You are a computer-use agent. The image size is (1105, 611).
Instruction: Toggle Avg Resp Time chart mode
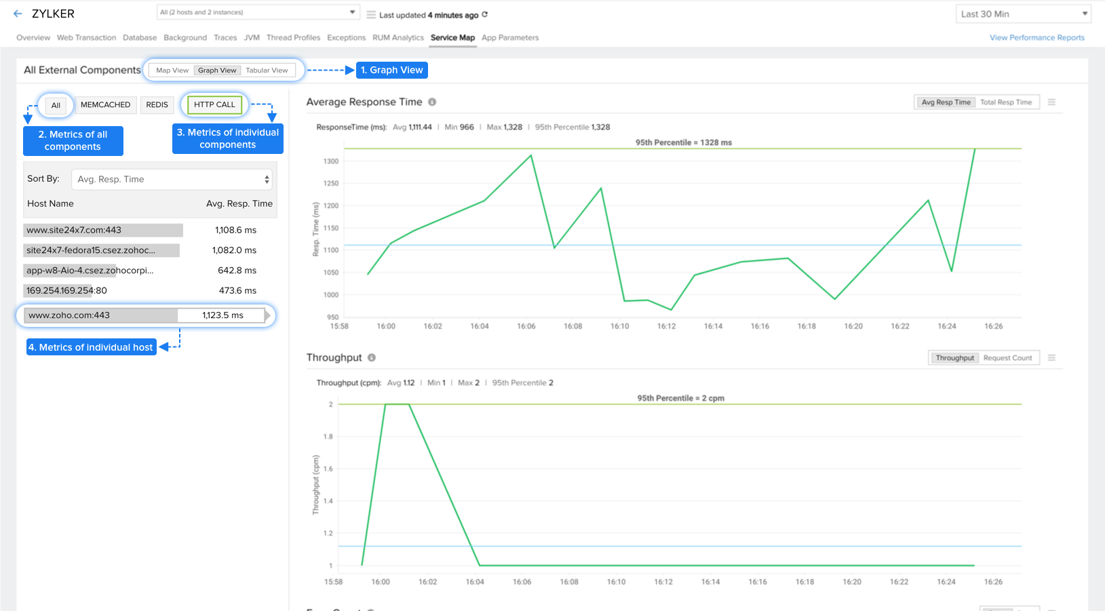point(946,102)
